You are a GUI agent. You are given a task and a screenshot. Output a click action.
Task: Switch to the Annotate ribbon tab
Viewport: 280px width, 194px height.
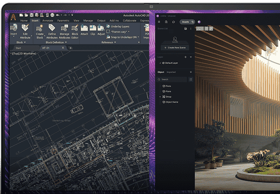point(47,21)
